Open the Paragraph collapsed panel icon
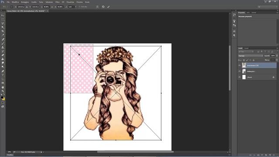 click(x=234, y=35)
